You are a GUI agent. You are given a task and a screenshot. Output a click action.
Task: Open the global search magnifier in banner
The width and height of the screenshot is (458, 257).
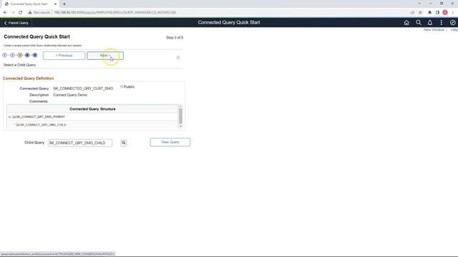point(418,23)
